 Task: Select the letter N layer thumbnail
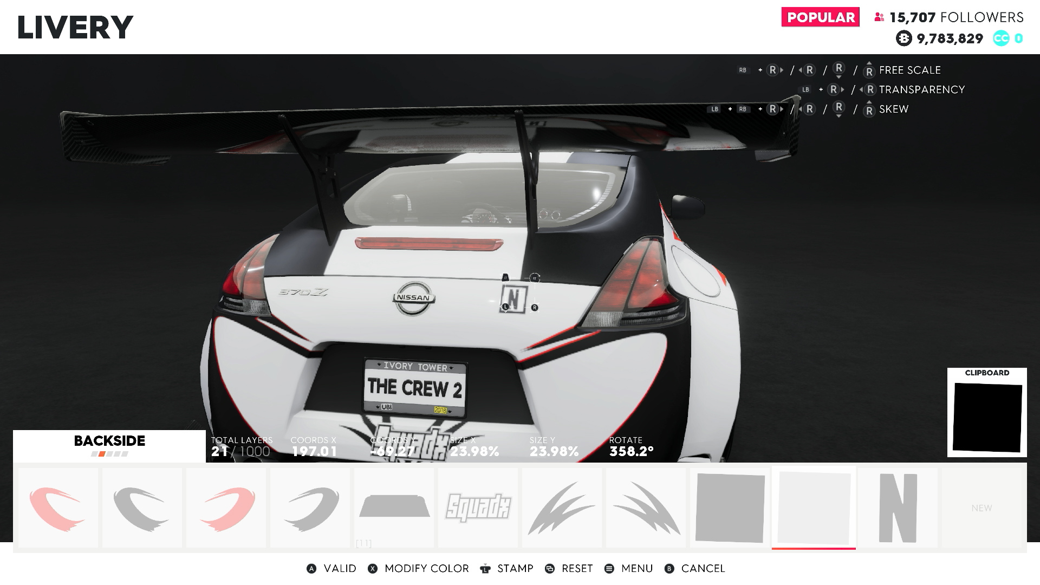point(898,508)
